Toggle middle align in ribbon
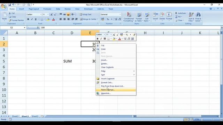This screenshot has width=223, height=125. [x=64, y=15]
